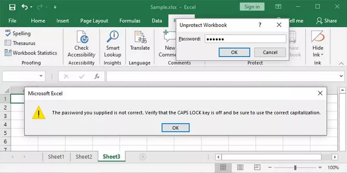Open the Thesaurus
This screenshot has width=347, height=173.
(x=20, y=43)
